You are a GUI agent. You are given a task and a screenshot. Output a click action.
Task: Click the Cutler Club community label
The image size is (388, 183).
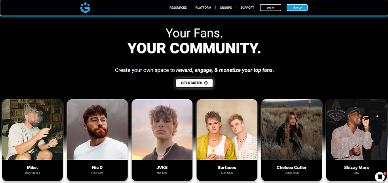(291, 173)
